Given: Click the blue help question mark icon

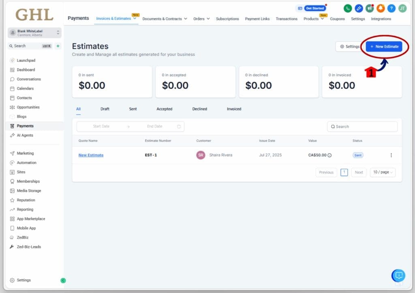Looking at the screenshot, I should tap(391, 9).
